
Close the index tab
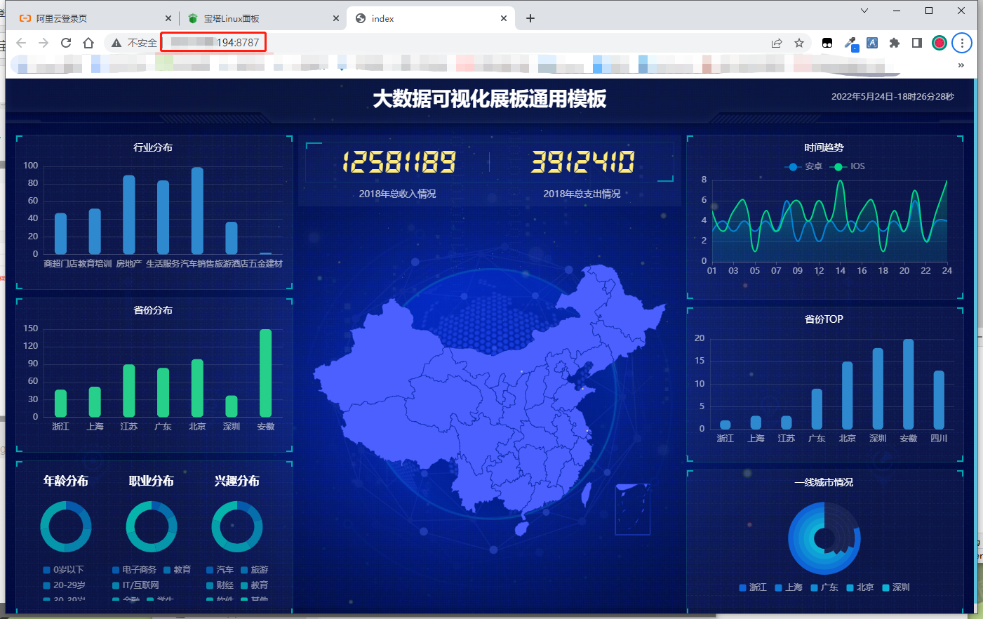coord(504,18)
